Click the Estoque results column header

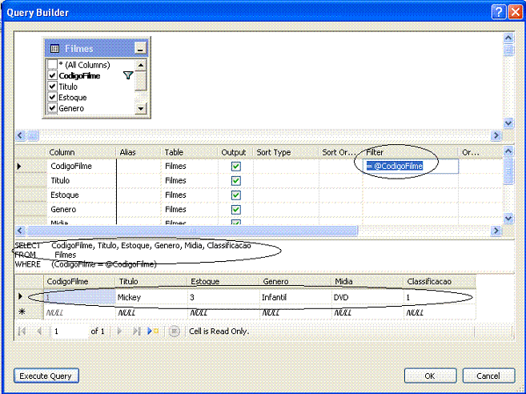coord(223,282)
